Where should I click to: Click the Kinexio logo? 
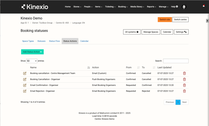(x=35, y=7)
